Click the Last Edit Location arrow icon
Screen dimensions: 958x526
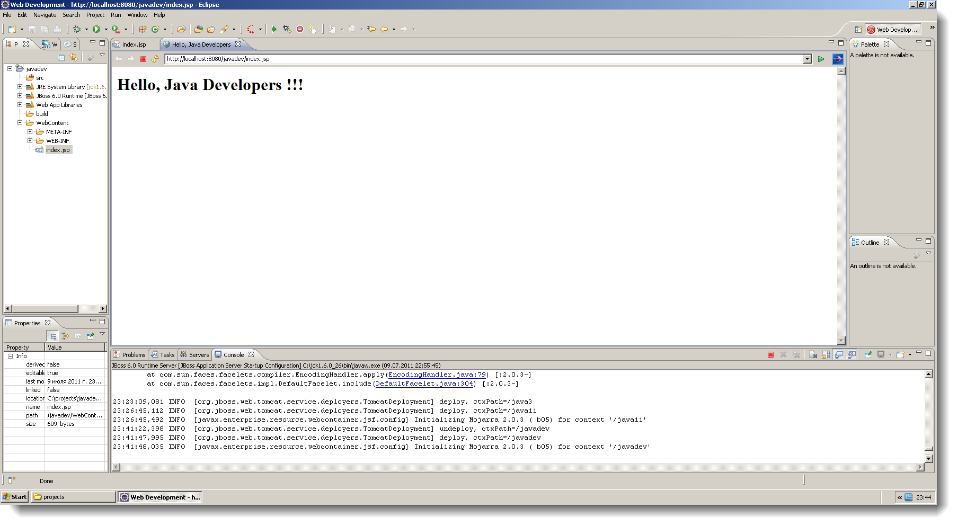coord(371,29)
